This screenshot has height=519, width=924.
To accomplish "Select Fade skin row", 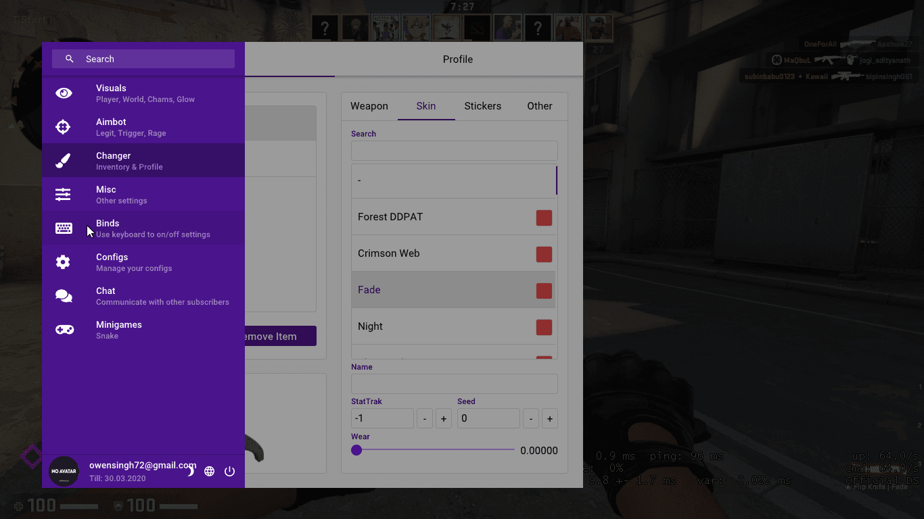I will click(x=453, y=290).
